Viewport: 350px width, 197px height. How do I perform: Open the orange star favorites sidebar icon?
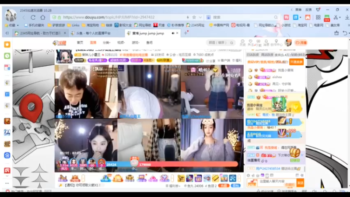[x=7, y=45]
